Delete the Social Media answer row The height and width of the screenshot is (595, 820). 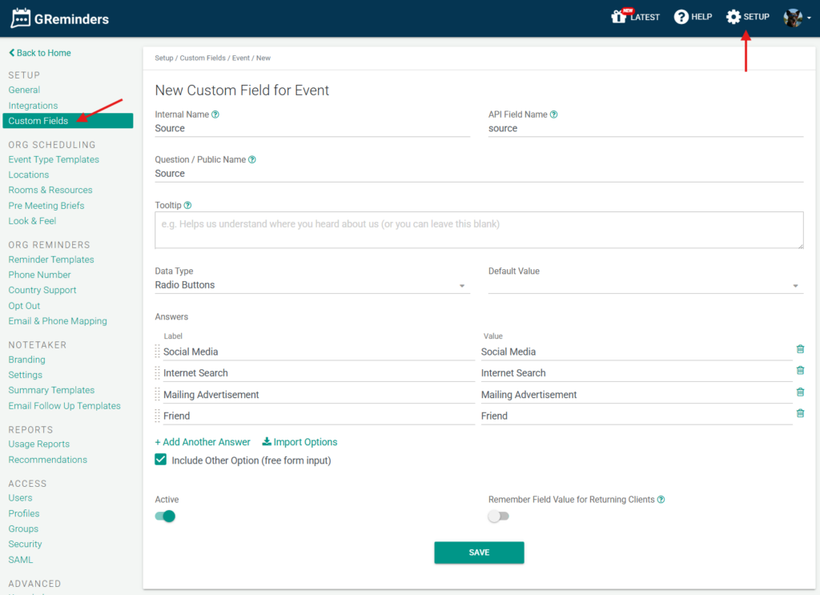tap(800, 349)
